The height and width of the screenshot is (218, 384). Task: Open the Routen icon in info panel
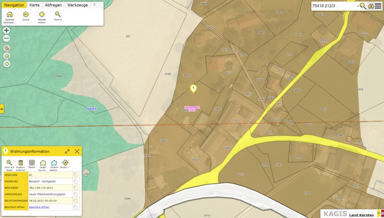65,163
